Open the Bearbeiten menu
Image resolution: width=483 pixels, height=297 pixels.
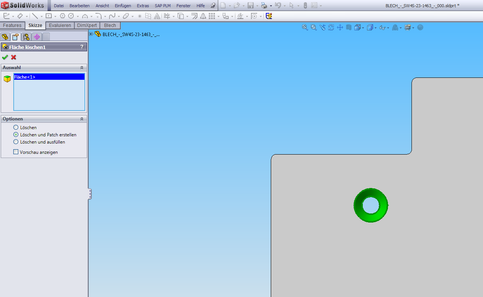coord(79,6)
